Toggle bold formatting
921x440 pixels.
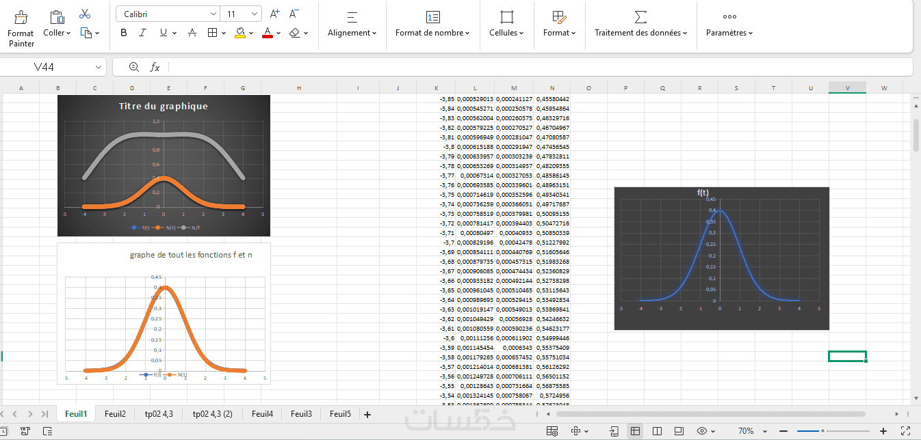(x=124, y=33)
